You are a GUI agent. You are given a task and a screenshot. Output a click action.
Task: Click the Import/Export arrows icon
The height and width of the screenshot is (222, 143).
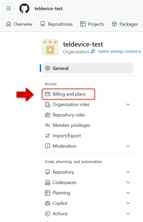pos(47,136)
